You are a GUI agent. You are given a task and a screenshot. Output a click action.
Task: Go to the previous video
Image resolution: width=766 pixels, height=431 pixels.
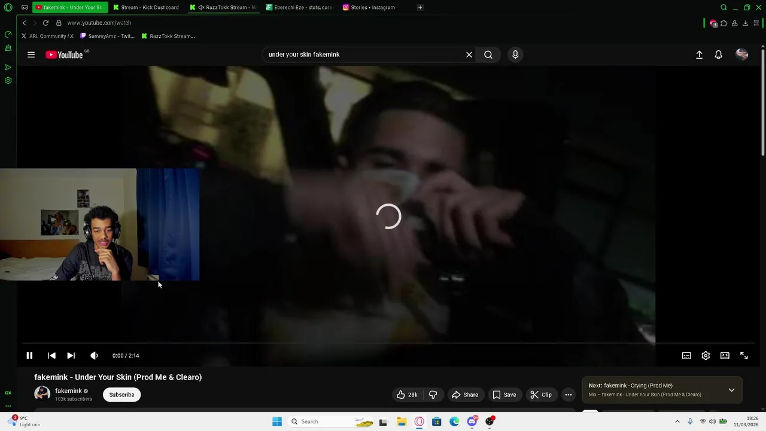pos(51,356)
